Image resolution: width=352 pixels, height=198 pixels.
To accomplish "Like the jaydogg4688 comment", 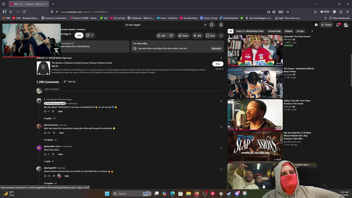I will click(x=45, y=176).
